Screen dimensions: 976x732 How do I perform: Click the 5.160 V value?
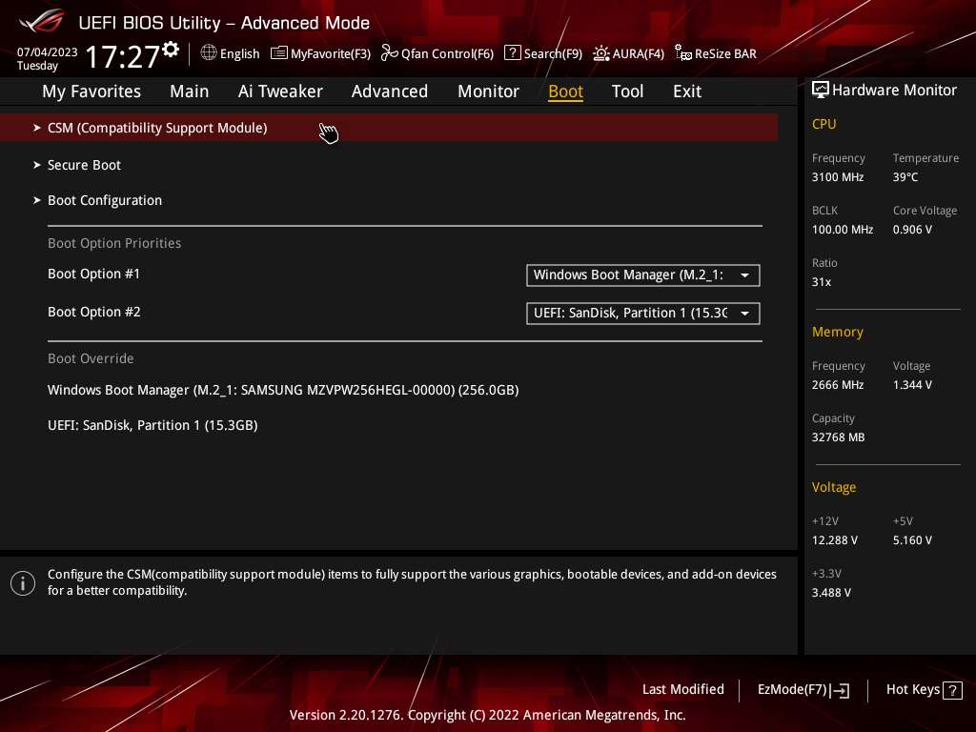point(912,540)
